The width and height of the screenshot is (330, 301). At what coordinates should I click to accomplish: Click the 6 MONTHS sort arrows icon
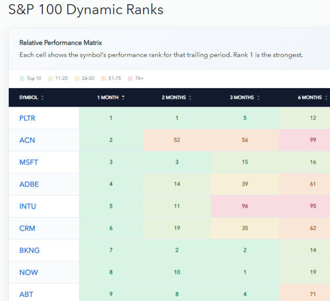(x=326, y=97)
